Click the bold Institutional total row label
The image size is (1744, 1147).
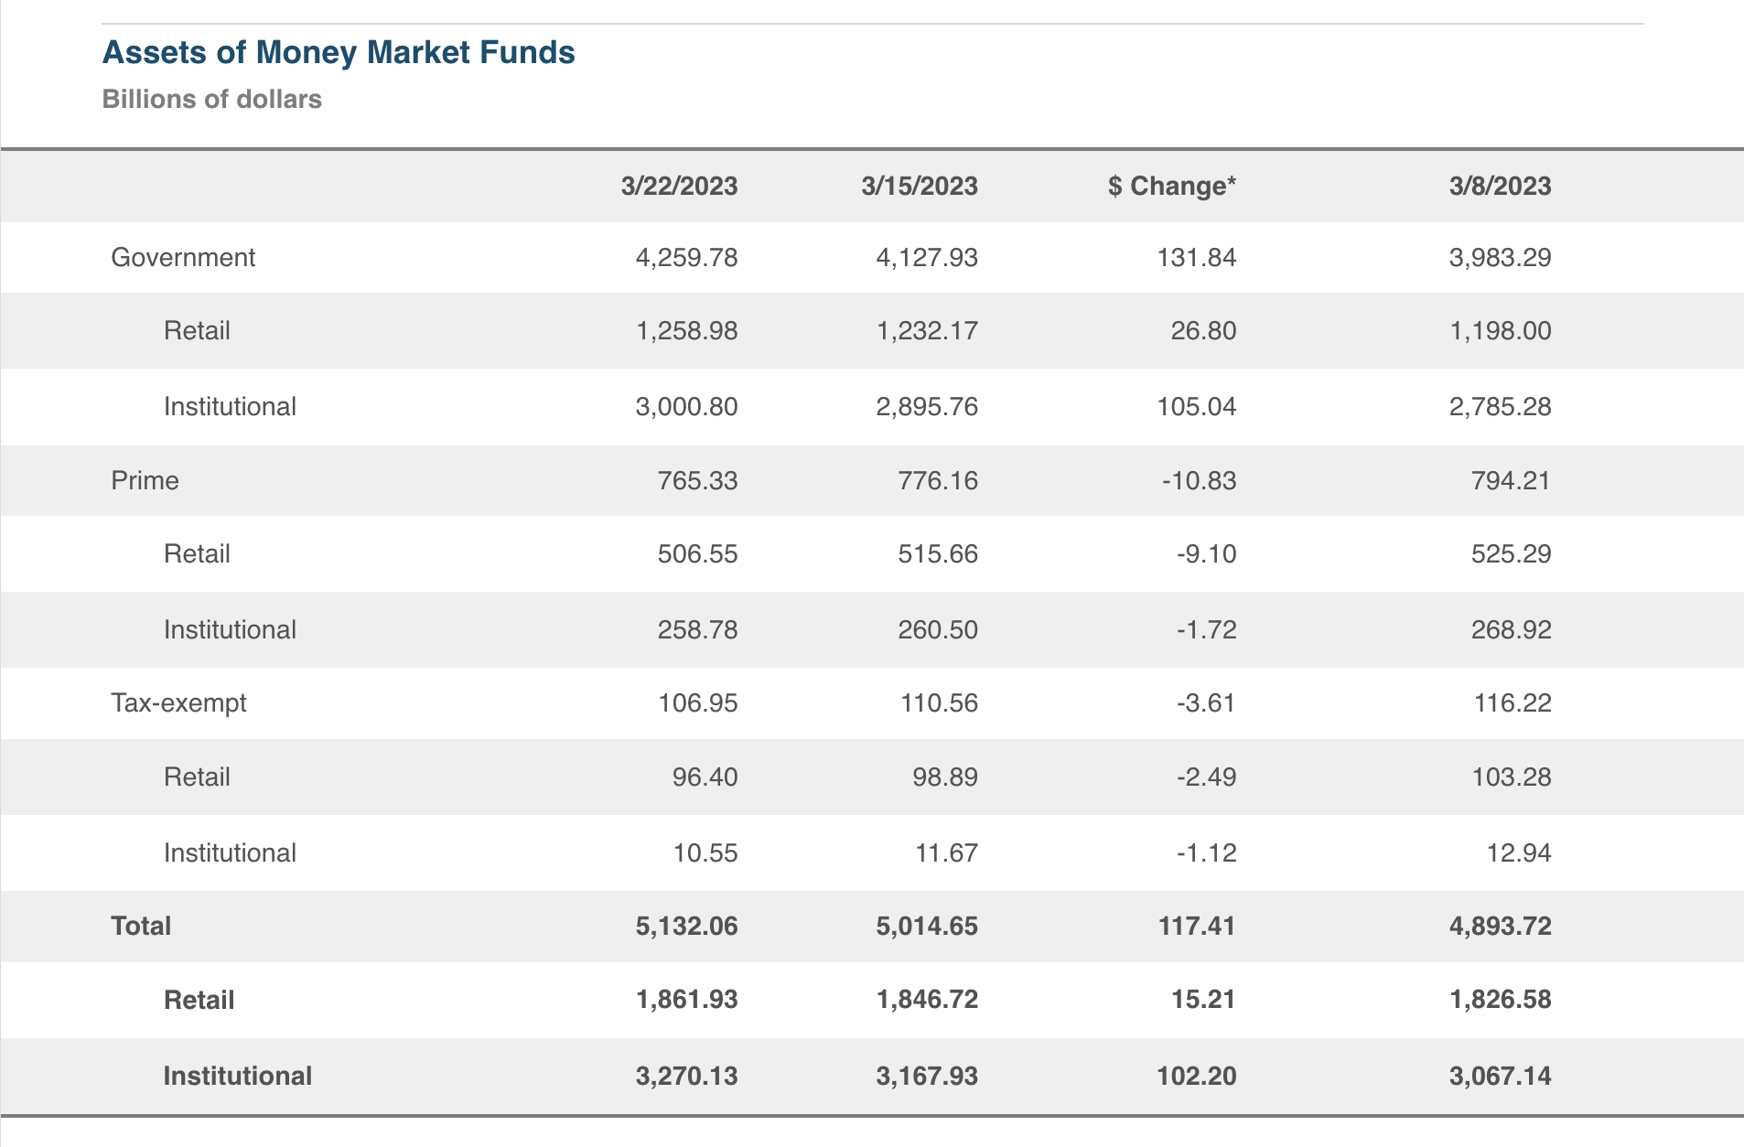(x=237, y=1076)
